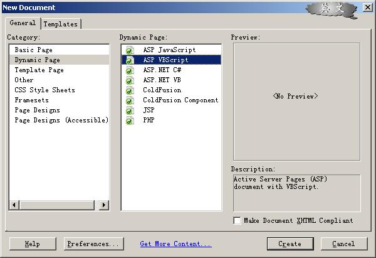
Task: Click the ColdFusion page icon
Action: pos(130,90)
